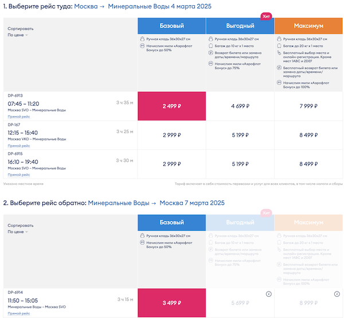Select outbound Максимум fare header
Screen dimensions: 344x318
[x=308, y=26]
